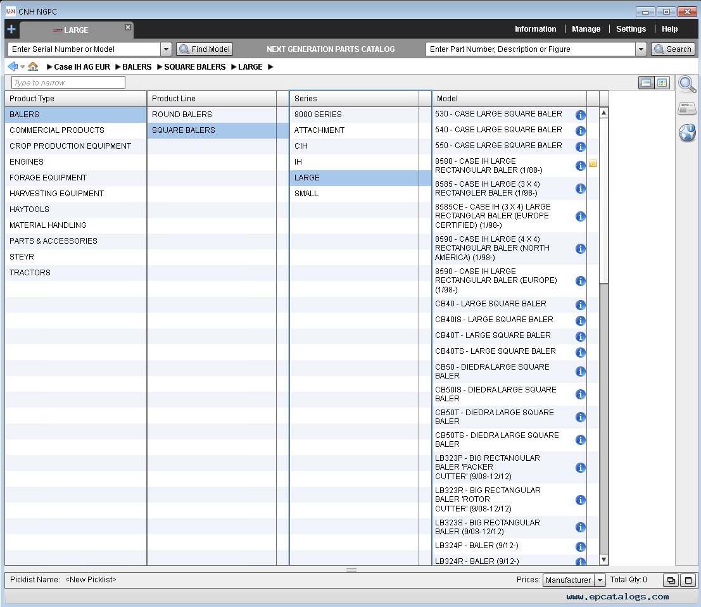Click the magnifying glass icon in right sidebar
The image size is (701, 607).
pyautogui.click(x=687, y=84)
